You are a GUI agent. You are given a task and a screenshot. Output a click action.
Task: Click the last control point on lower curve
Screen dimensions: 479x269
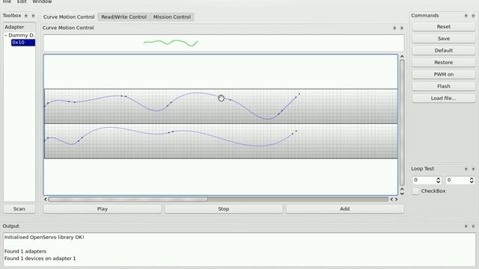pyautogui.click(x=296, y=132)
